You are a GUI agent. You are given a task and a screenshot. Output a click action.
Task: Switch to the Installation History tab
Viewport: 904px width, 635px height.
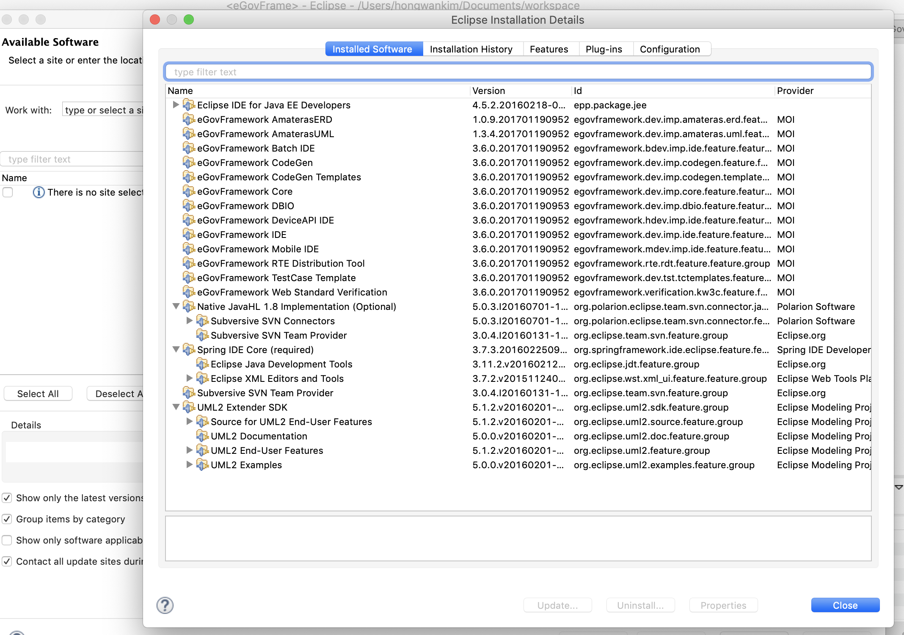point(471,49)
